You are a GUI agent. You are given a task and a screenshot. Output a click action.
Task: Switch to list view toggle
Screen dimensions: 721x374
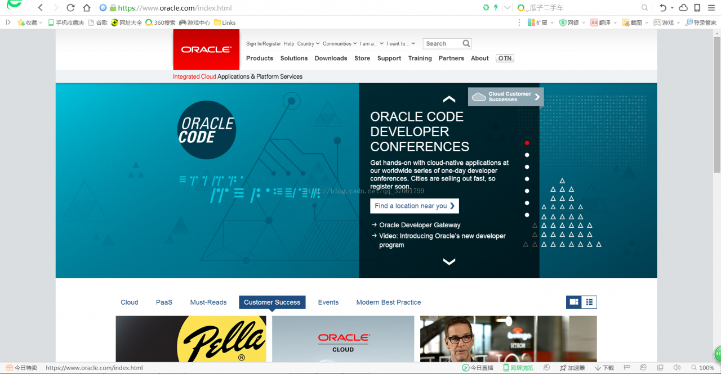[x=589, y=302]
